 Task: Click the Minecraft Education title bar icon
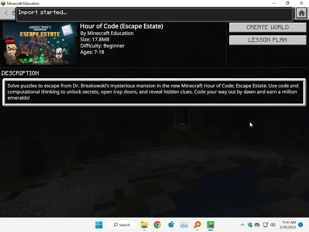(3, 3)
